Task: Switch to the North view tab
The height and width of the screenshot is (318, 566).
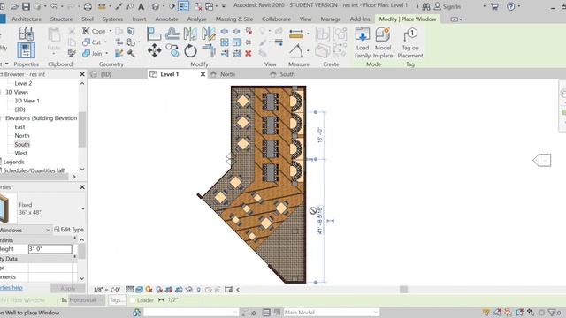Action: point(227,74)
